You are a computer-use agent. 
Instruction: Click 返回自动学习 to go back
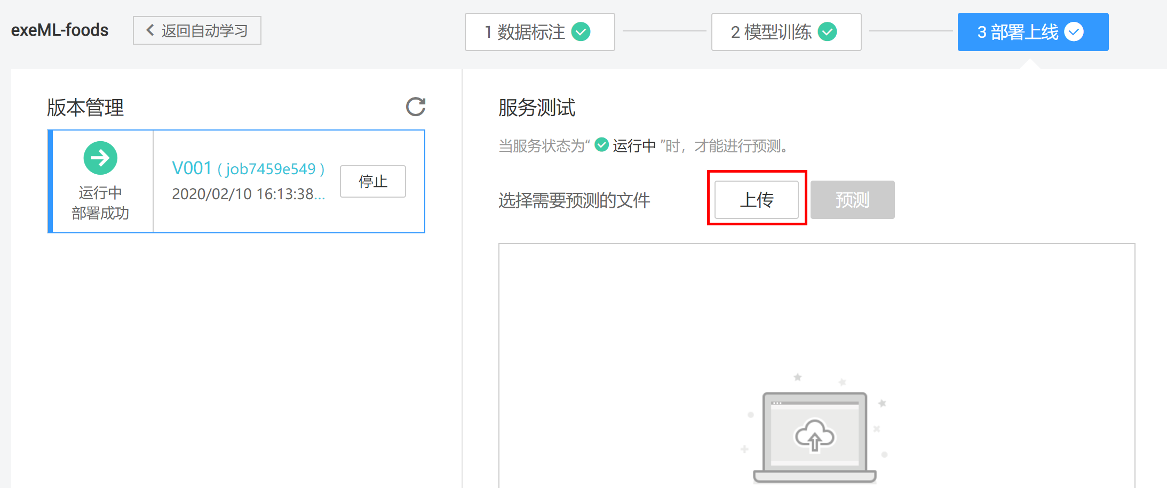click(197, 30)
